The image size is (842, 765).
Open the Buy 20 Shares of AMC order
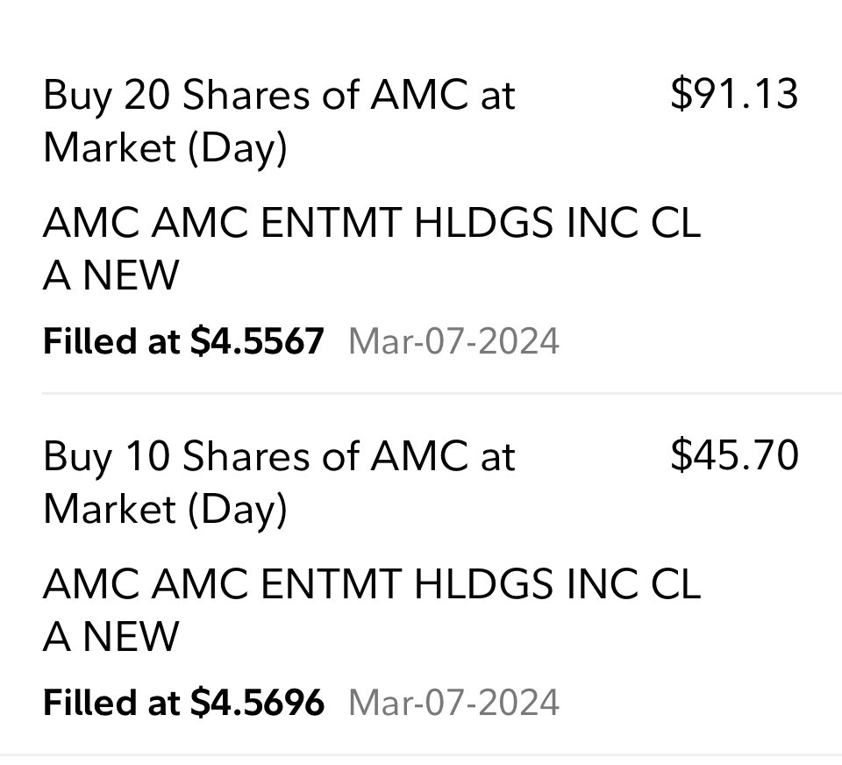(x=421, y=215)
